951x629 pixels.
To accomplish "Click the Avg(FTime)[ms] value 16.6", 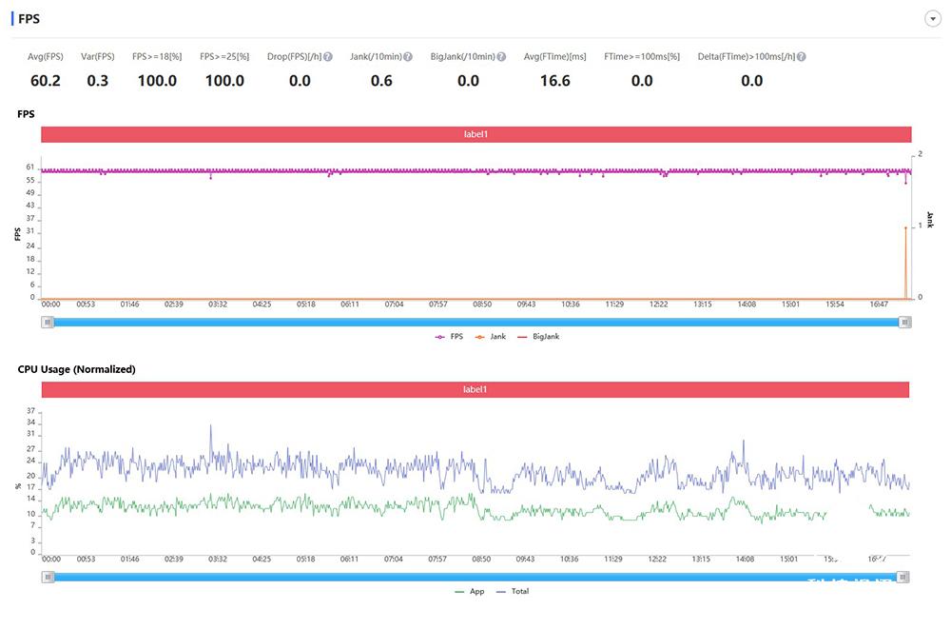I will pyautogui.click(x=555, y=81).
